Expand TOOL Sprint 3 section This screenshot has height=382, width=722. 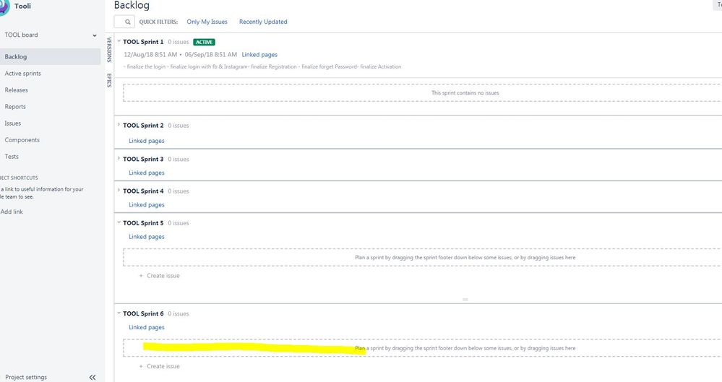(x=119, y=158)
